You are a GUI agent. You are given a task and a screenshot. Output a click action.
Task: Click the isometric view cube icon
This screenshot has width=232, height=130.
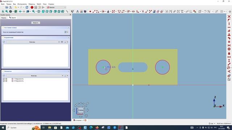coord(39,11)
